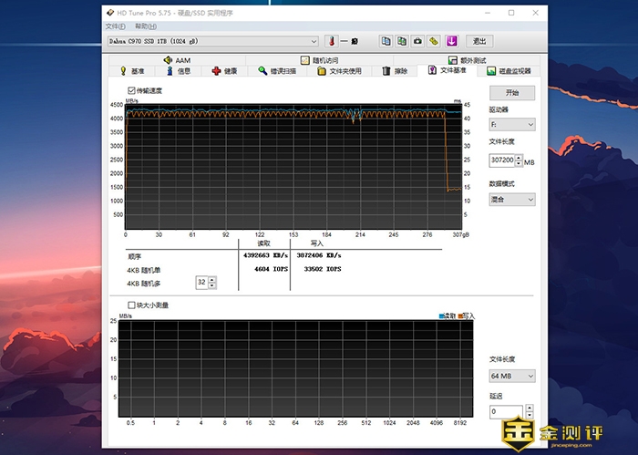Click the copy screenshot to clipboard icon
638x455 pixels.
[402, 41]
